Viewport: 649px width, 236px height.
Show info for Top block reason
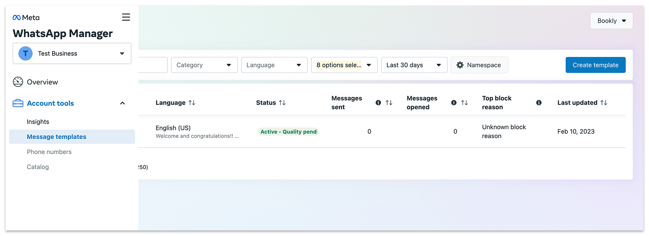tap(539, 102)
